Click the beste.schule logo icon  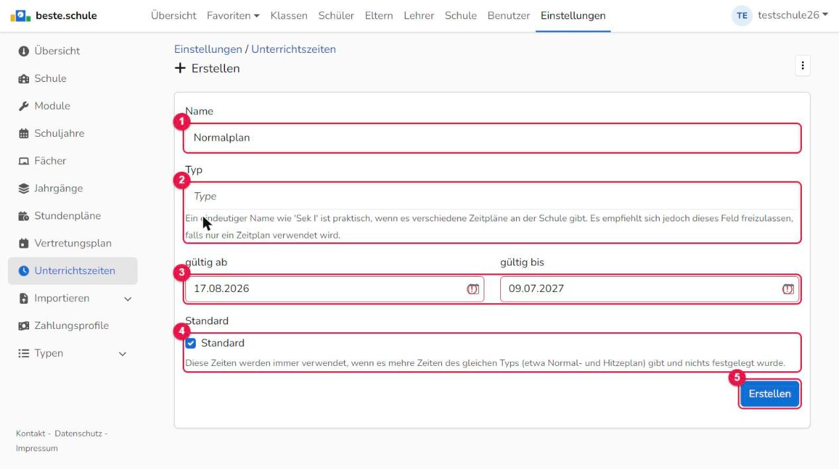pos(21,16)
